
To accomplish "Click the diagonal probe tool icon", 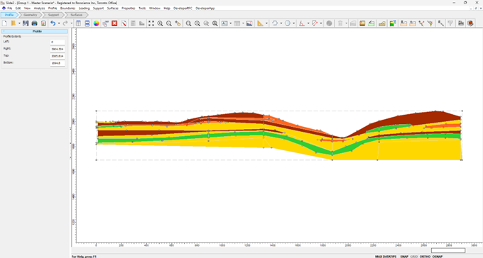I will [441, 23].
